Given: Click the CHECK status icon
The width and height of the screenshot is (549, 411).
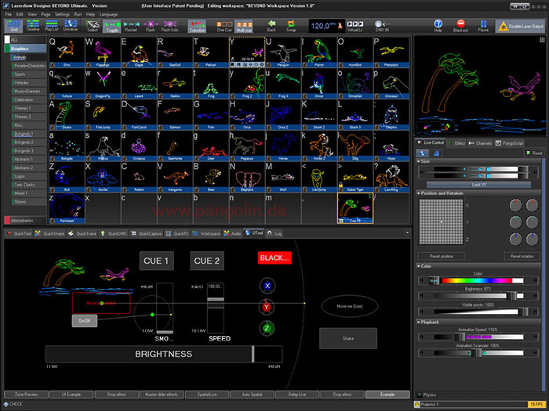Looking at the screenshot, I should 6,404.
